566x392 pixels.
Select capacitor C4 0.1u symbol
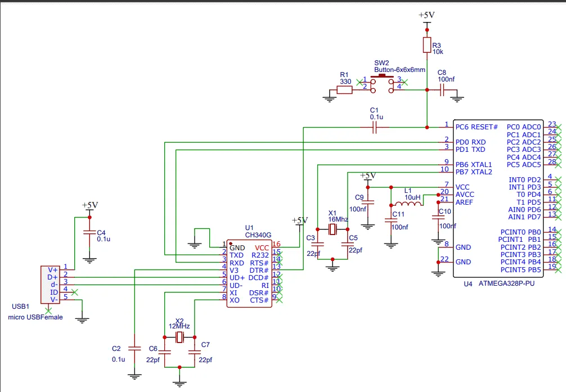point(89,232)
